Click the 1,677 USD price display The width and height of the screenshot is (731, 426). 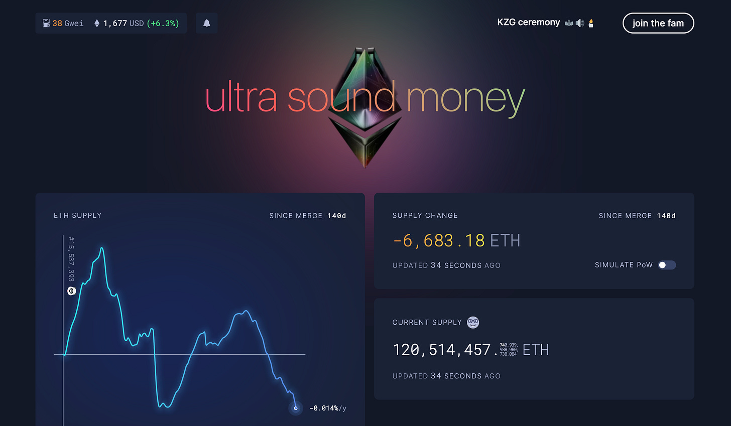tap(124, 23)
